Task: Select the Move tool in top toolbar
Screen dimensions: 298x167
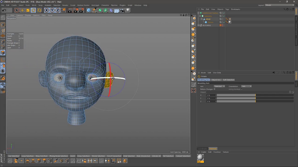Action: coord(22,10)
